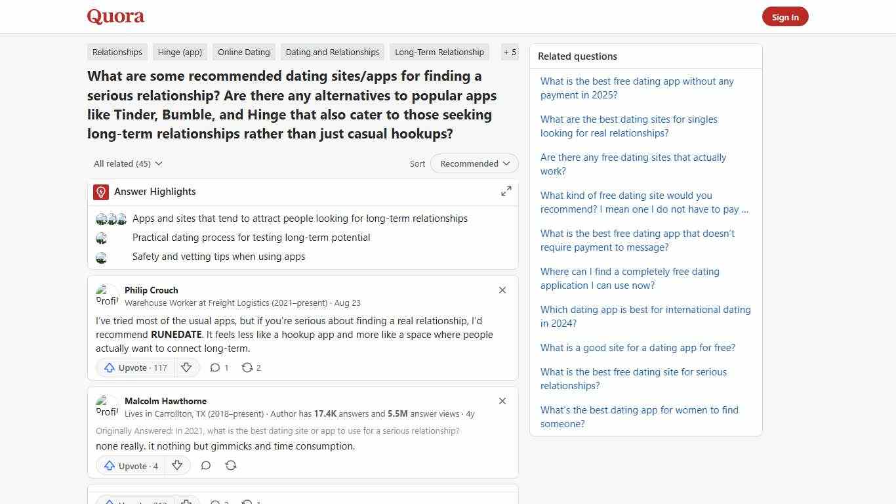Share Malcolm Hawthorne's answer via repost icon

click(x=230, y=465)
